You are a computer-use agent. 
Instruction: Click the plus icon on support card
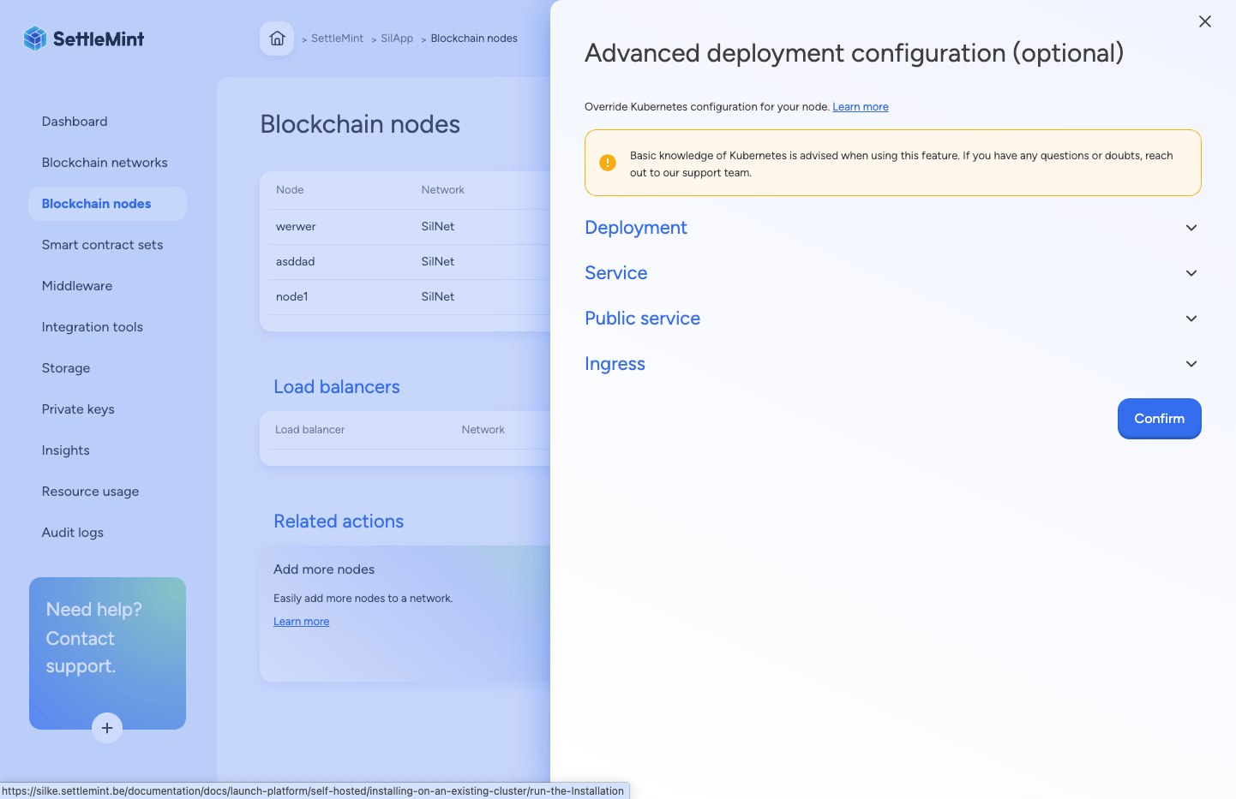(107, 728)
